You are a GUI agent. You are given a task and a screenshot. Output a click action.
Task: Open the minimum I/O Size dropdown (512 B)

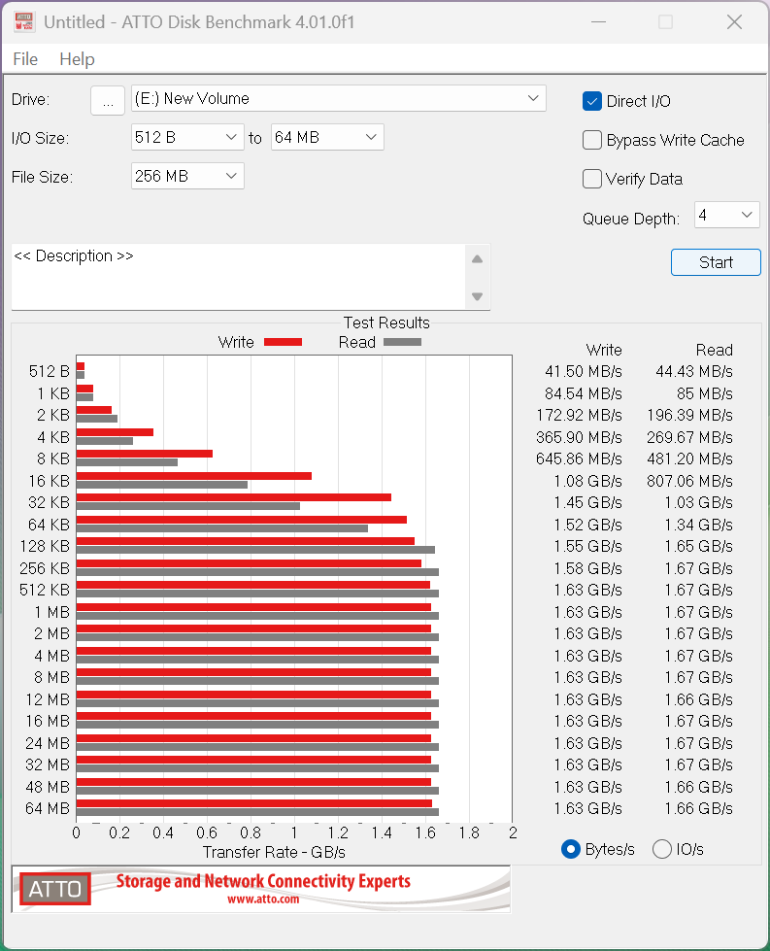tap(187, 138)
